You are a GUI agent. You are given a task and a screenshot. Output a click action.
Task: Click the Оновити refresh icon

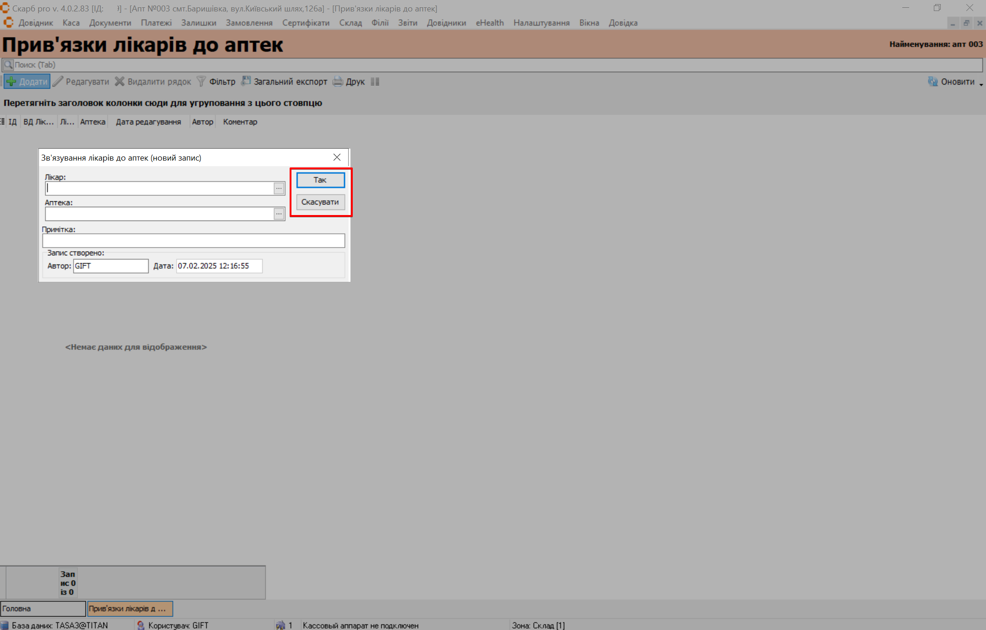932,82
